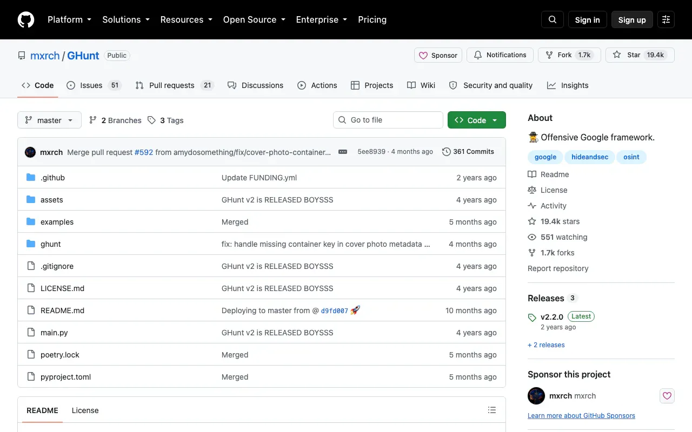Viewport: 692px width, 432px height.
Task: Star the GHunt repository
Action: point(627,55)
